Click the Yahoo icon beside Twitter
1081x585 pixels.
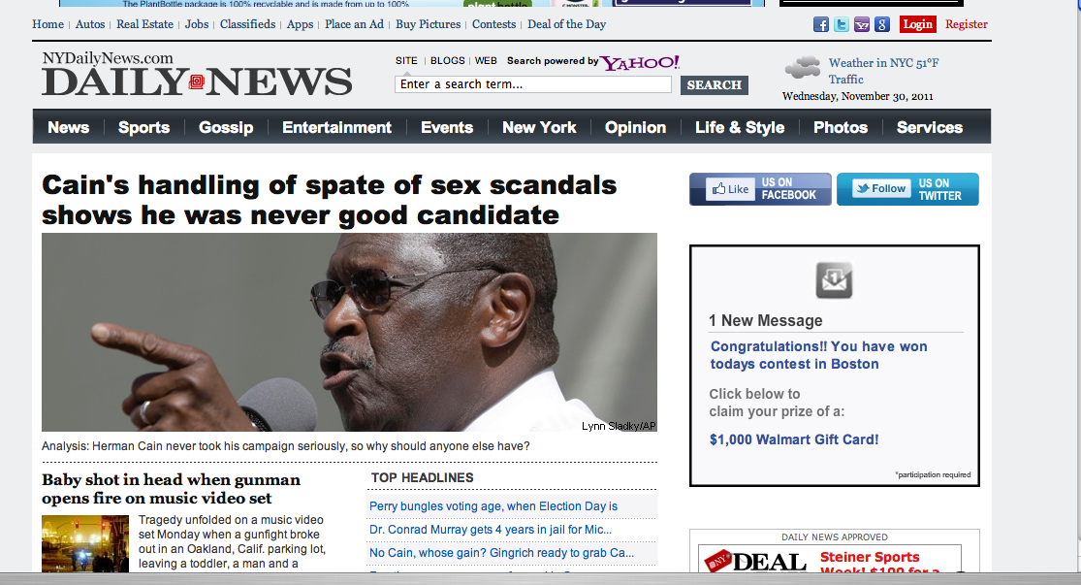(x=862, y=25)
